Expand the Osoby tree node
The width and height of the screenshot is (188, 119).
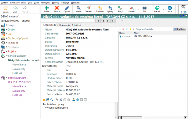pos(6,29)
